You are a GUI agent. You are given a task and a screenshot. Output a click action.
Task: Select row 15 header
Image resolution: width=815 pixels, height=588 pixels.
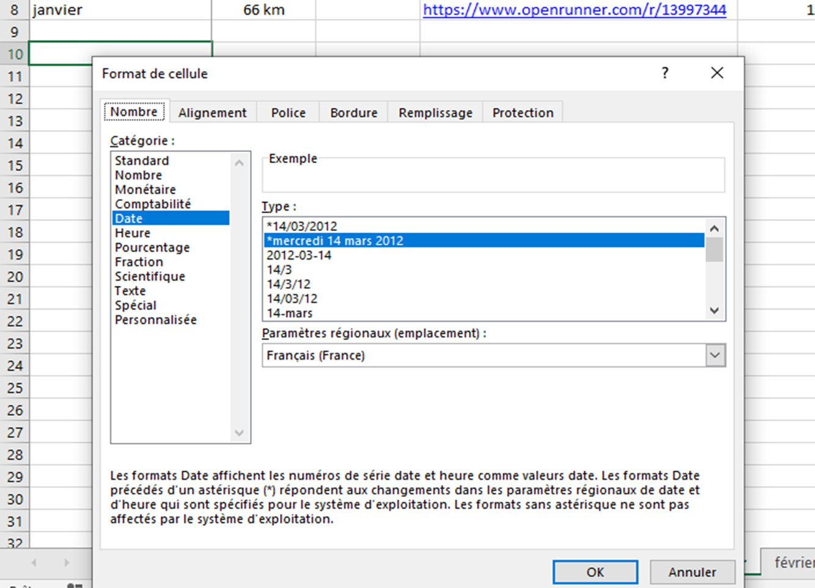click(15, 165)
